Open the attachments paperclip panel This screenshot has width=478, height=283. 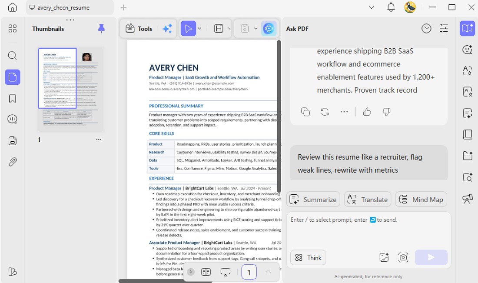click(x=13, y=162)
